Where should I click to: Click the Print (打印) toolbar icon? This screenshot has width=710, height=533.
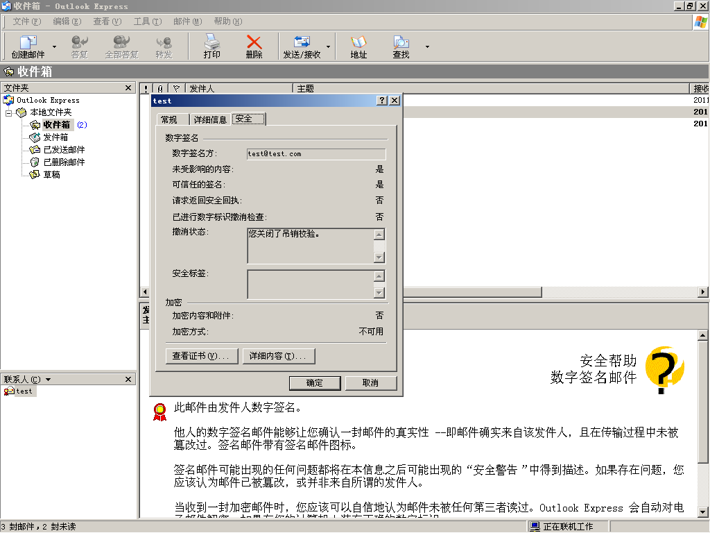point(211,46)
